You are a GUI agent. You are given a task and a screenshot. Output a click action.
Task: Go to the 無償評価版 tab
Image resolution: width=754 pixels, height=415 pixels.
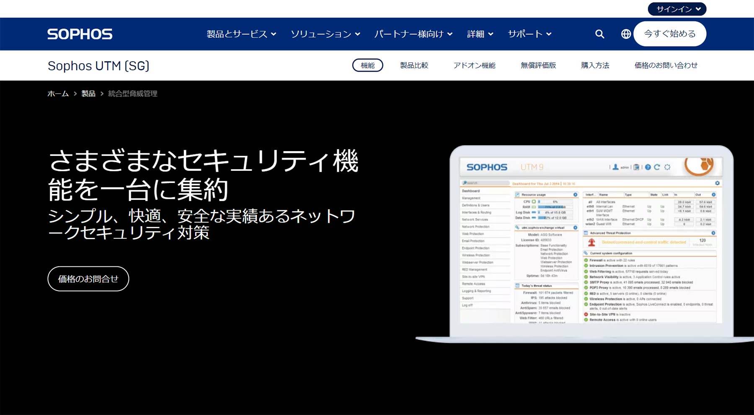click(538, 65)
